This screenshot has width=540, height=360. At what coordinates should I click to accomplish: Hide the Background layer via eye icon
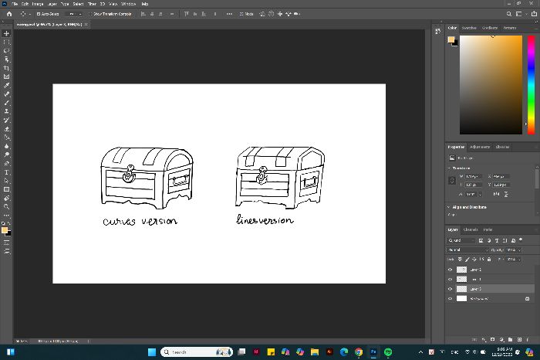450,299
